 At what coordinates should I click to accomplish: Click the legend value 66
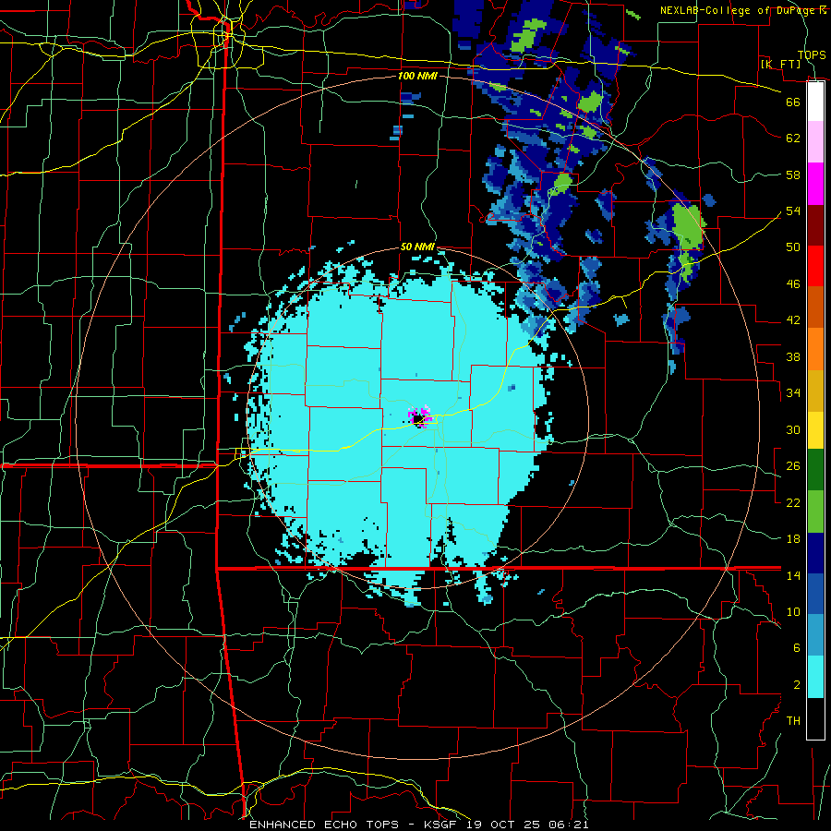(x=793, y=102)
